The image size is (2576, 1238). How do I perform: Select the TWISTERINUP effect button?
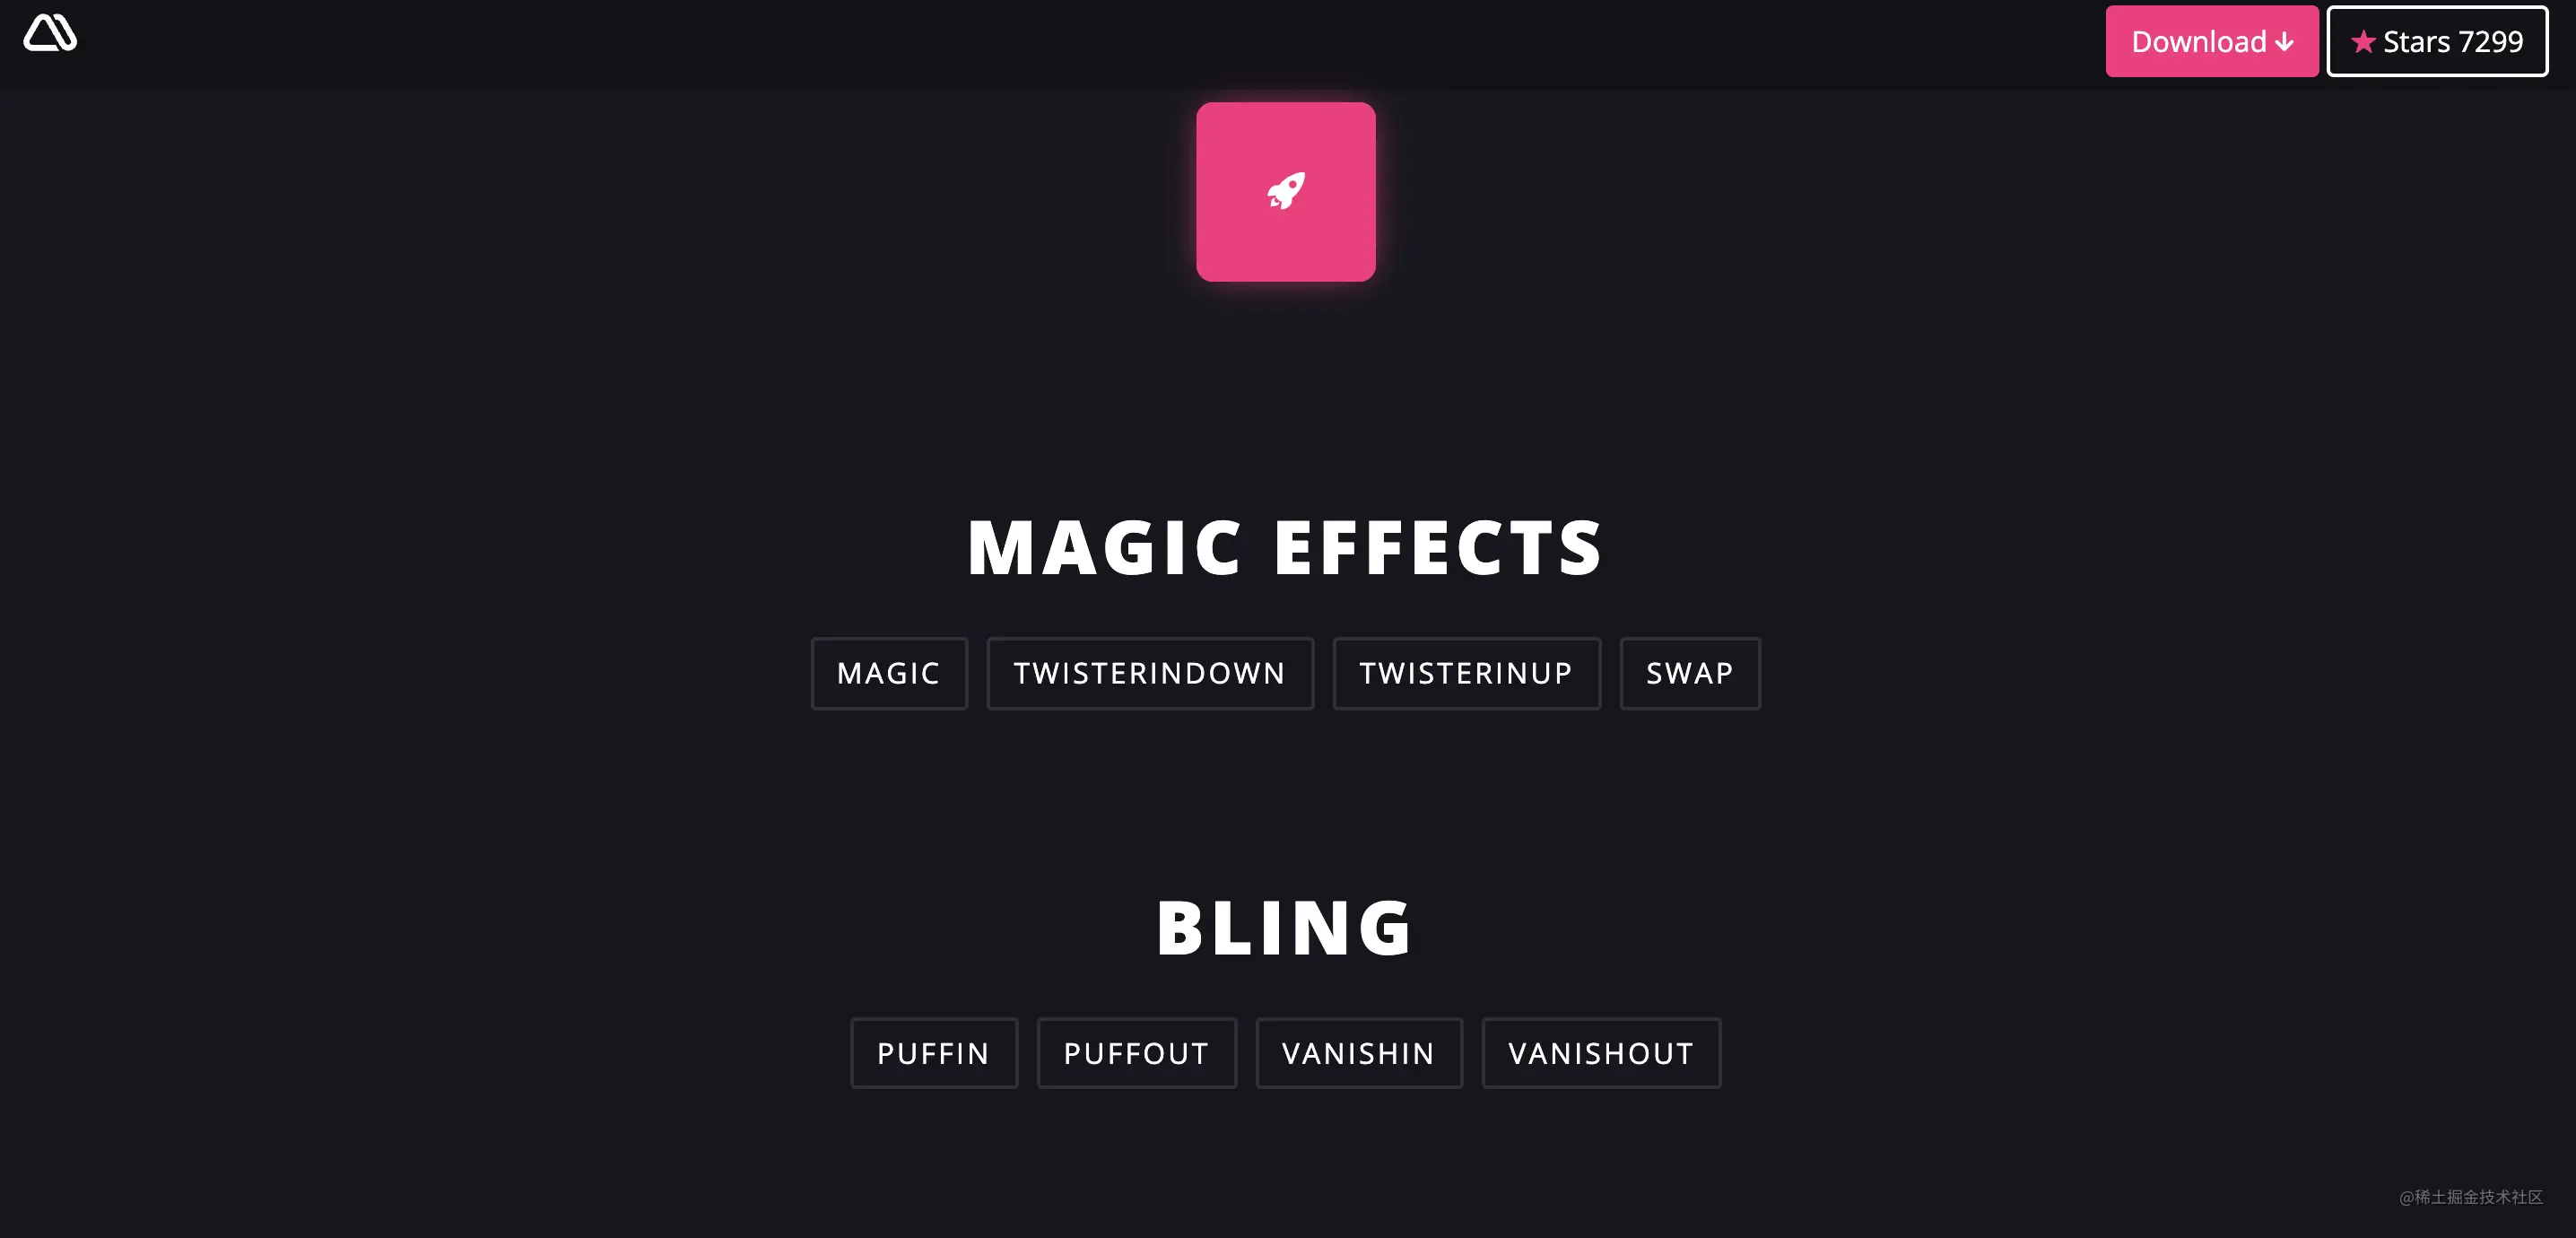(1467, 673)
